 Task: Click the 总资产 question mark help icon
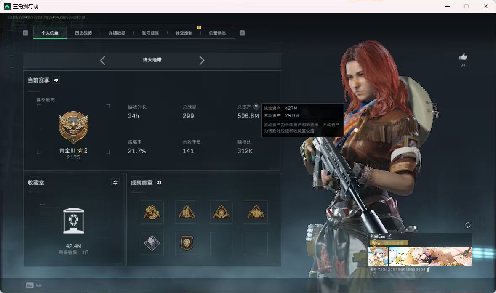[256, 107]
